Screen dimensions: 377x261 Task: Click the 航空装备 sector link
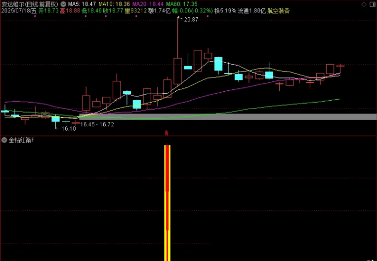279,10
